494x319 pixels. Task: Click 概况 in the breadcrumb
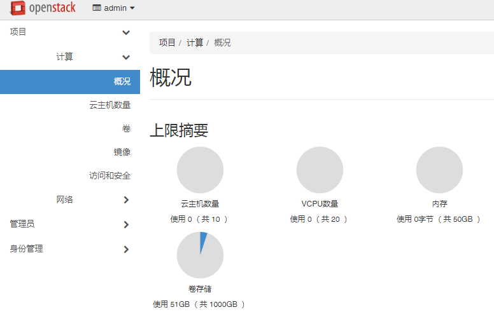click(x=222, y=43)
